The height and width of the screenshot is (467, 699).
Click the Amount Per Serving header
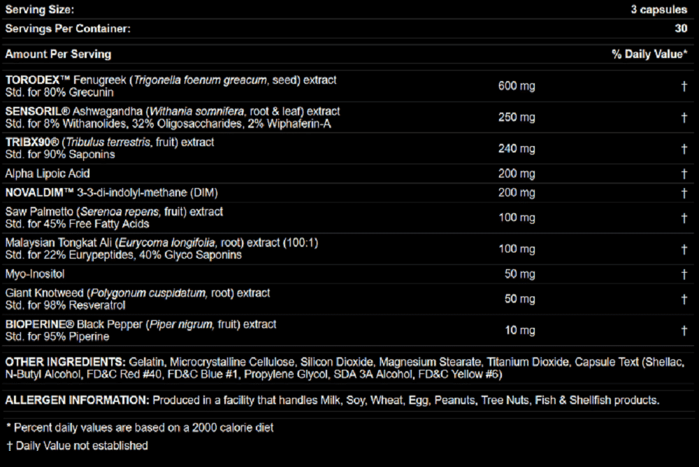[x=59, y=55]
